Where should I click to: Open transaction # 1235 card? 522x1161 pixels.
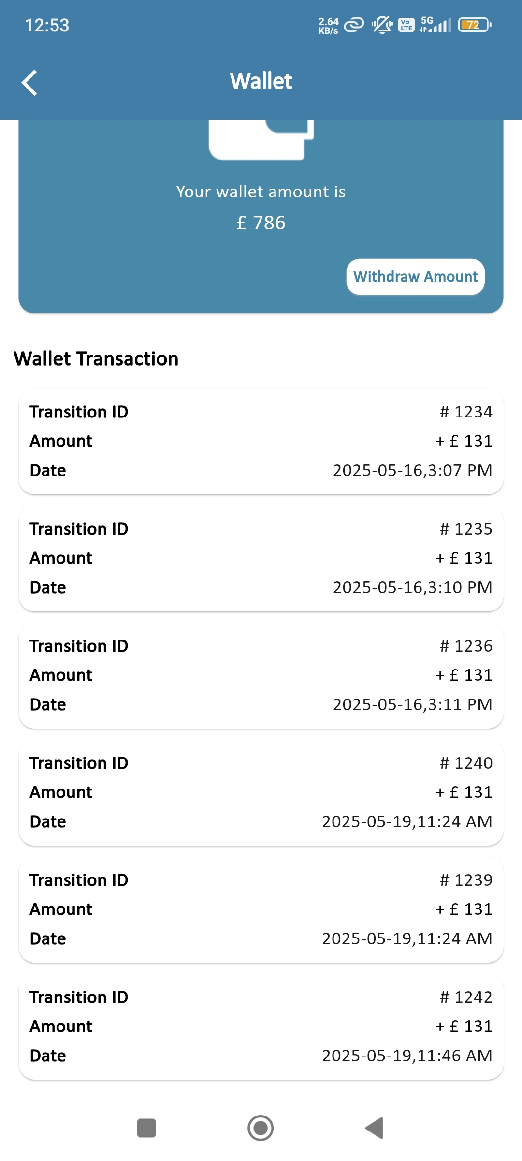pyautogui.click(x=261, y=558)
